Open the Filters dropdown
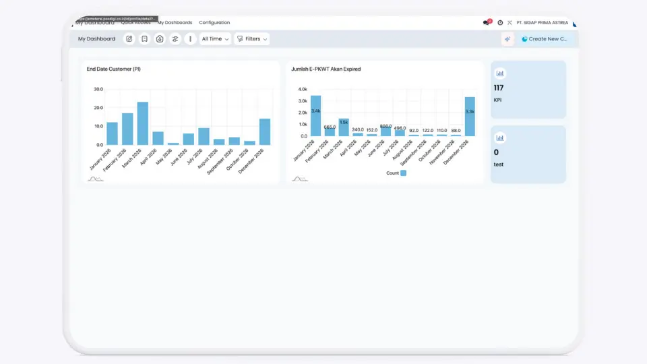647x364 pixels. pyautogui.click(x=252, y=39)
